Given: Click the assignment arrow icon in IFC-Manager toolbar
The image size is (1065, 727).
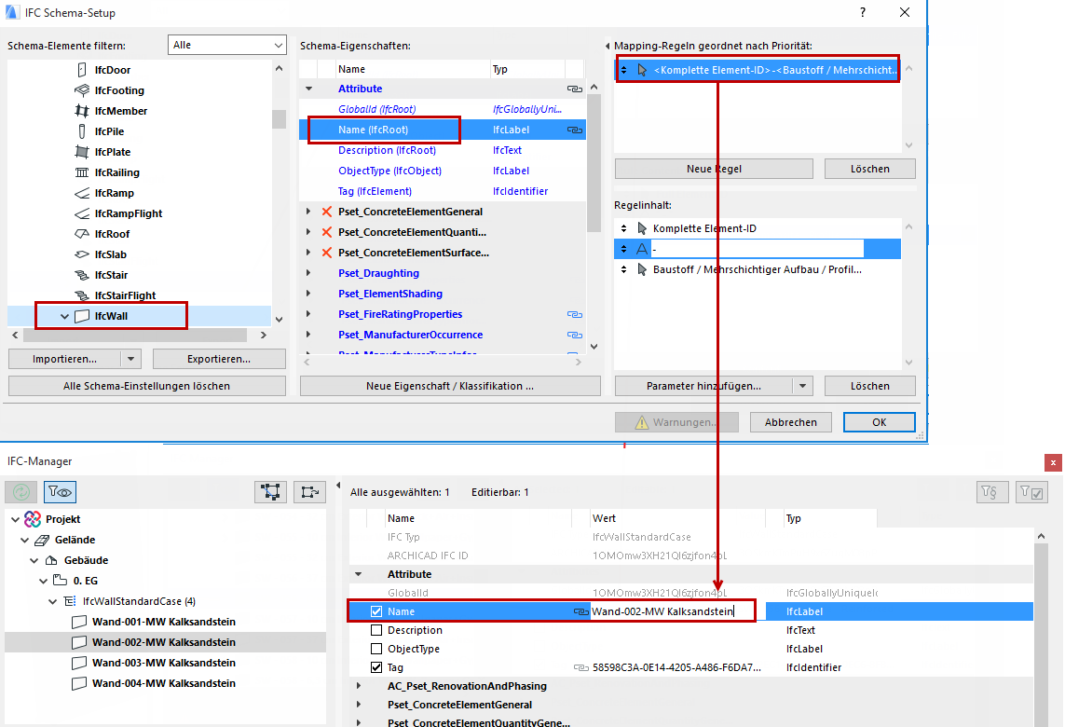Looking at the screenshot, I should coord(309,492).
